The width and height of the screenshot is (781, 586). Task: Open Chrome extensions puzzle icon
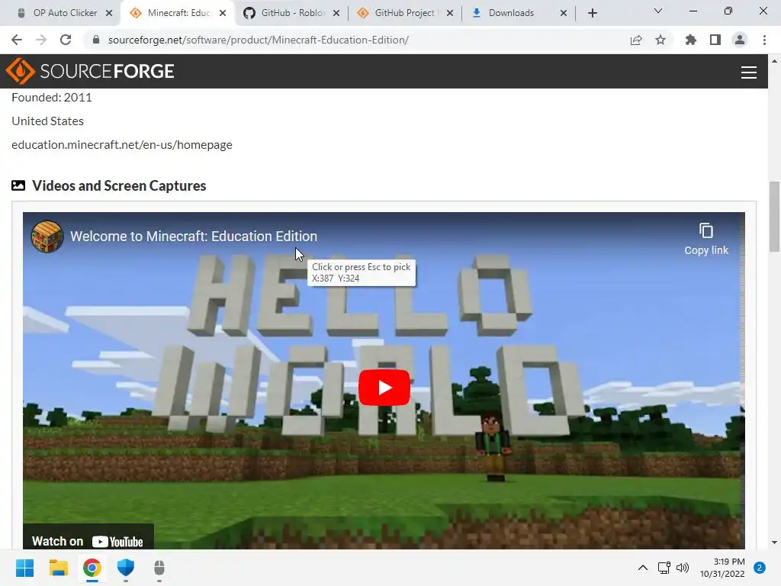[x=690, y=40]
